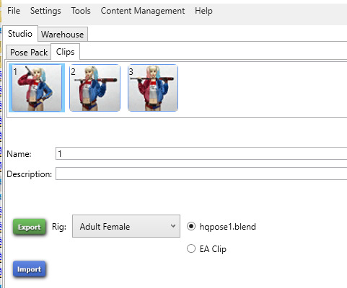
Task: Open the Content Management menu
Action: click(143, 11)
